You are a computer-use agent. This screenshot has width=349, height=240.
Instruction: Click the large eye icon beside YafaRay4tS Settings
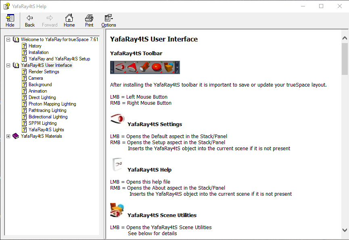[x=117, y=119]
